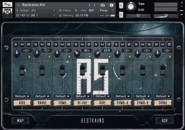185x130 pixels.
Task: Click the Hi-Hat channel label
Action: pos(82,103)
